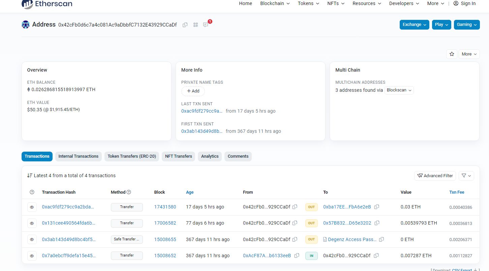Open block 17431580
489x271 pixels.
click(x=165, y=207)
